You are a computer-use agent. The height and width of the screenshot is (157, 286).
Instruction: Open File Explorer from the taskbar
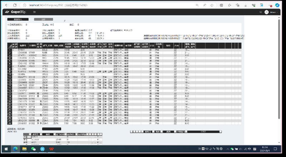point(25,148)
